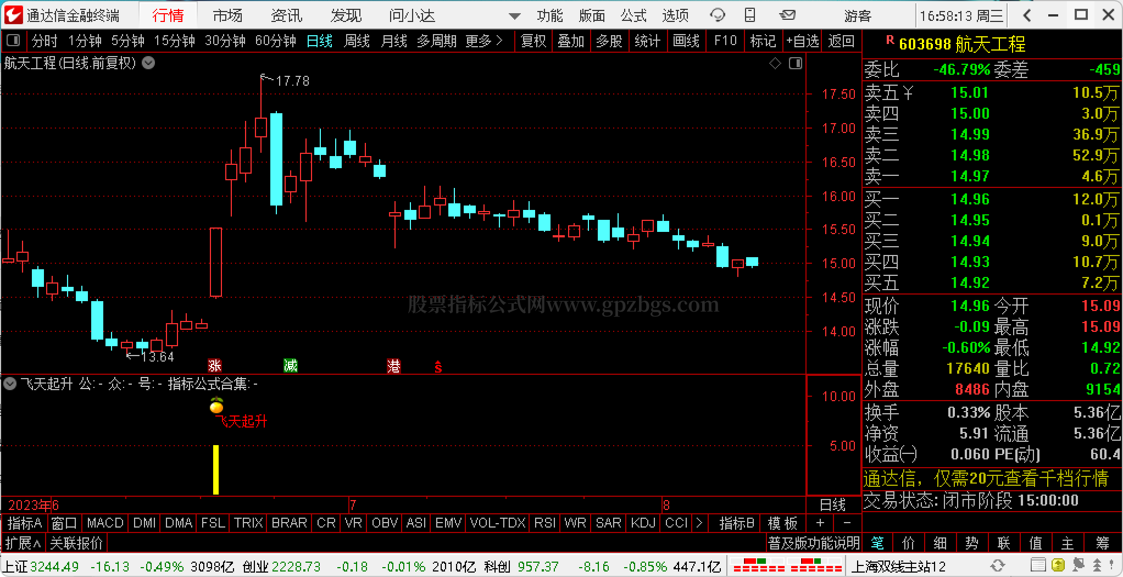Switch to the 筹 tab in quote panel
Viewport: 1123px width, 577px height.
1103,543
